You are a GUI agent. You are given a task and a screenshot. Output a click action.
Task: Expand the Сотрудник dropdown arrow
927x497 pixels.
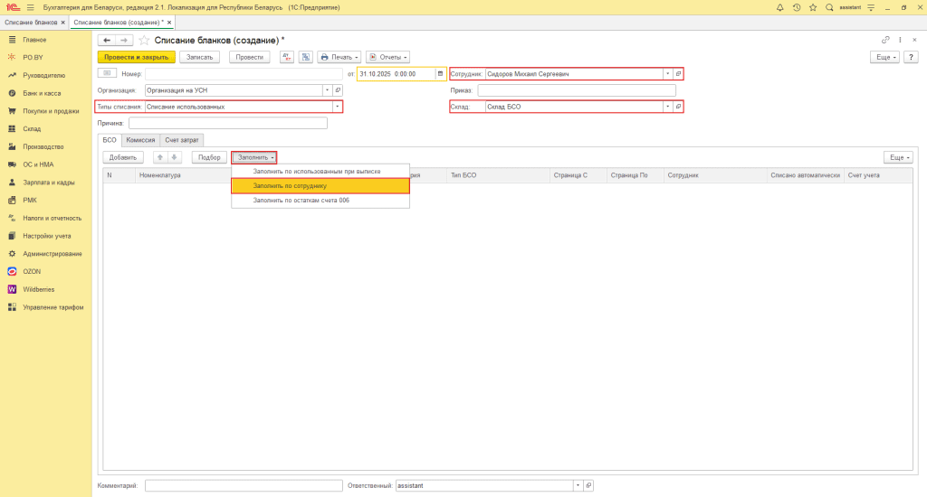point(668,74)
